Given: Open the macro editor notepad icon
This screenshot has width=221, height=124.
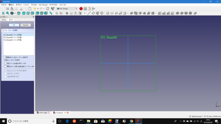Looking at the screenshot, I should coord(89,9).
